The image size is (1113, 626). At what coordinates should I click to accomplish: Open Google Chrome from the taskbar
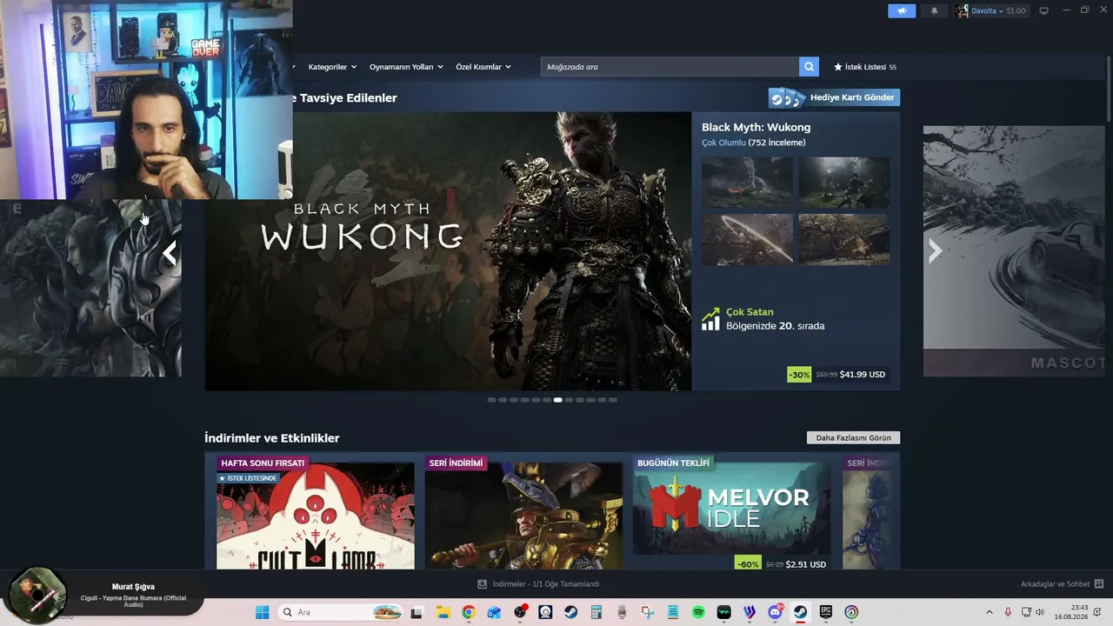(469, 612)
